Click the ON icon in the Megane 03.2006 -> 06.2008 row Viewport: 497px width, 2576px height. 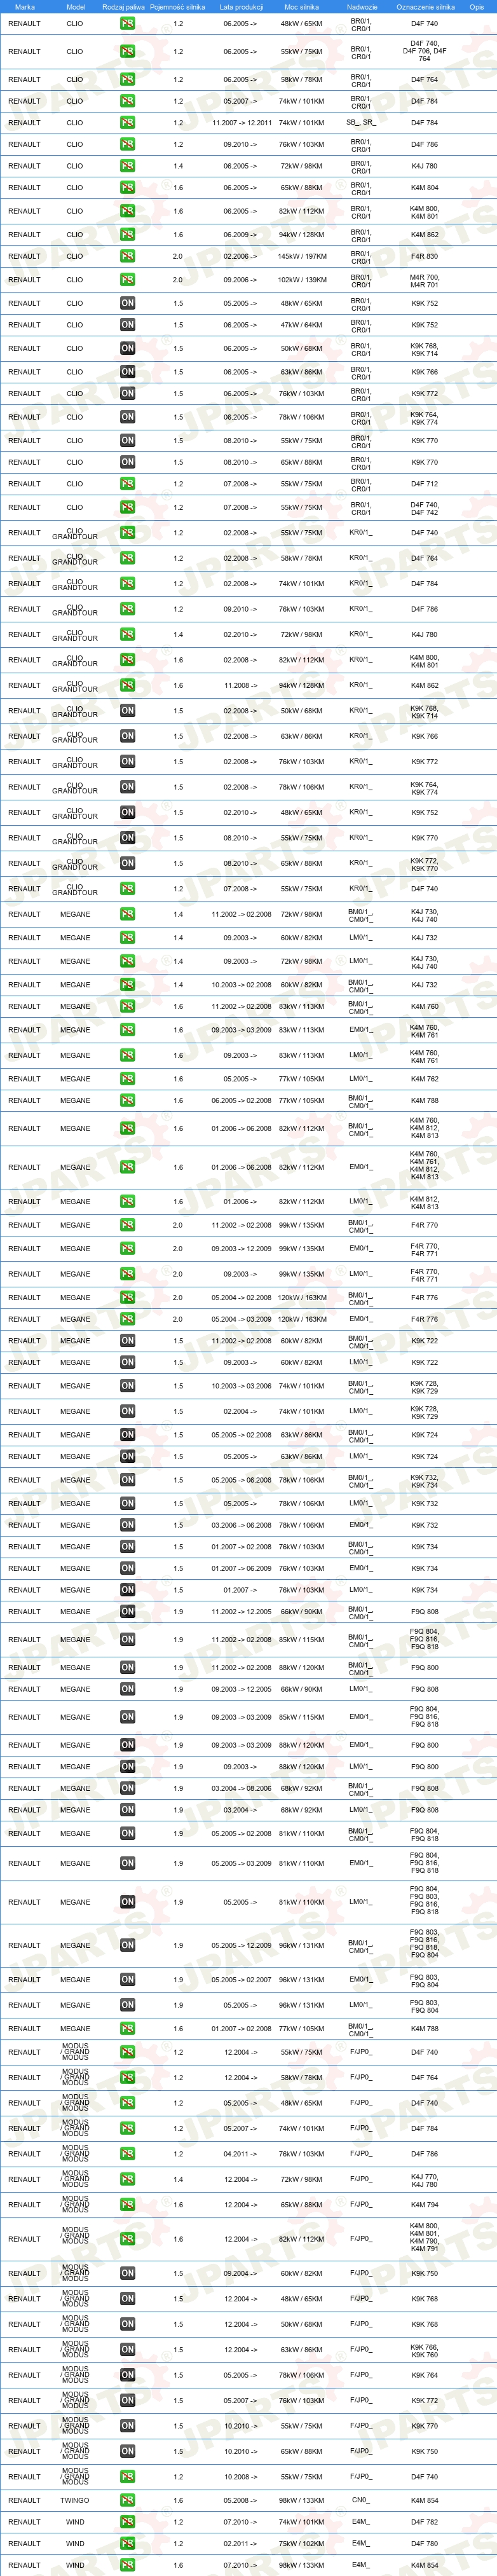[x=127, y=1525]
